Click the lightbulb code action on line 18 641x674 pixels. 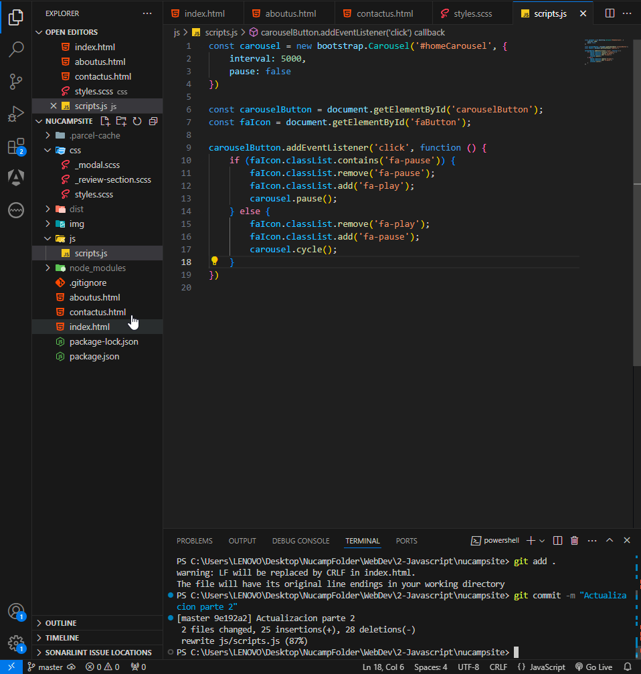pyautogui.click(x=214, y=261)
